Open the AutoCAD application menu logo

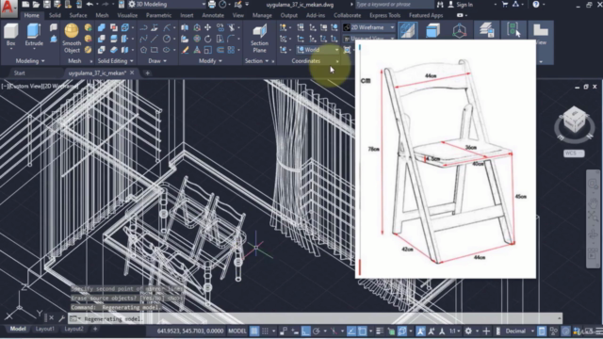tap(8, 8)
